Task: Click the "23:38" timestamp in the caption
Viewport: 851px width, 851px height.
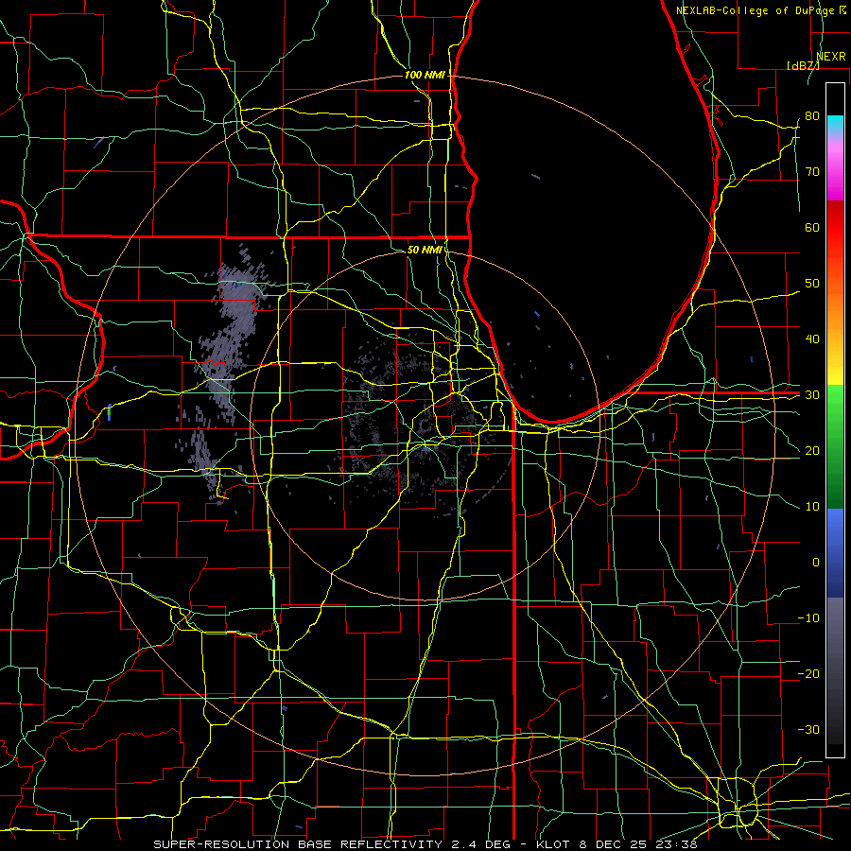Action: point(679,844)
